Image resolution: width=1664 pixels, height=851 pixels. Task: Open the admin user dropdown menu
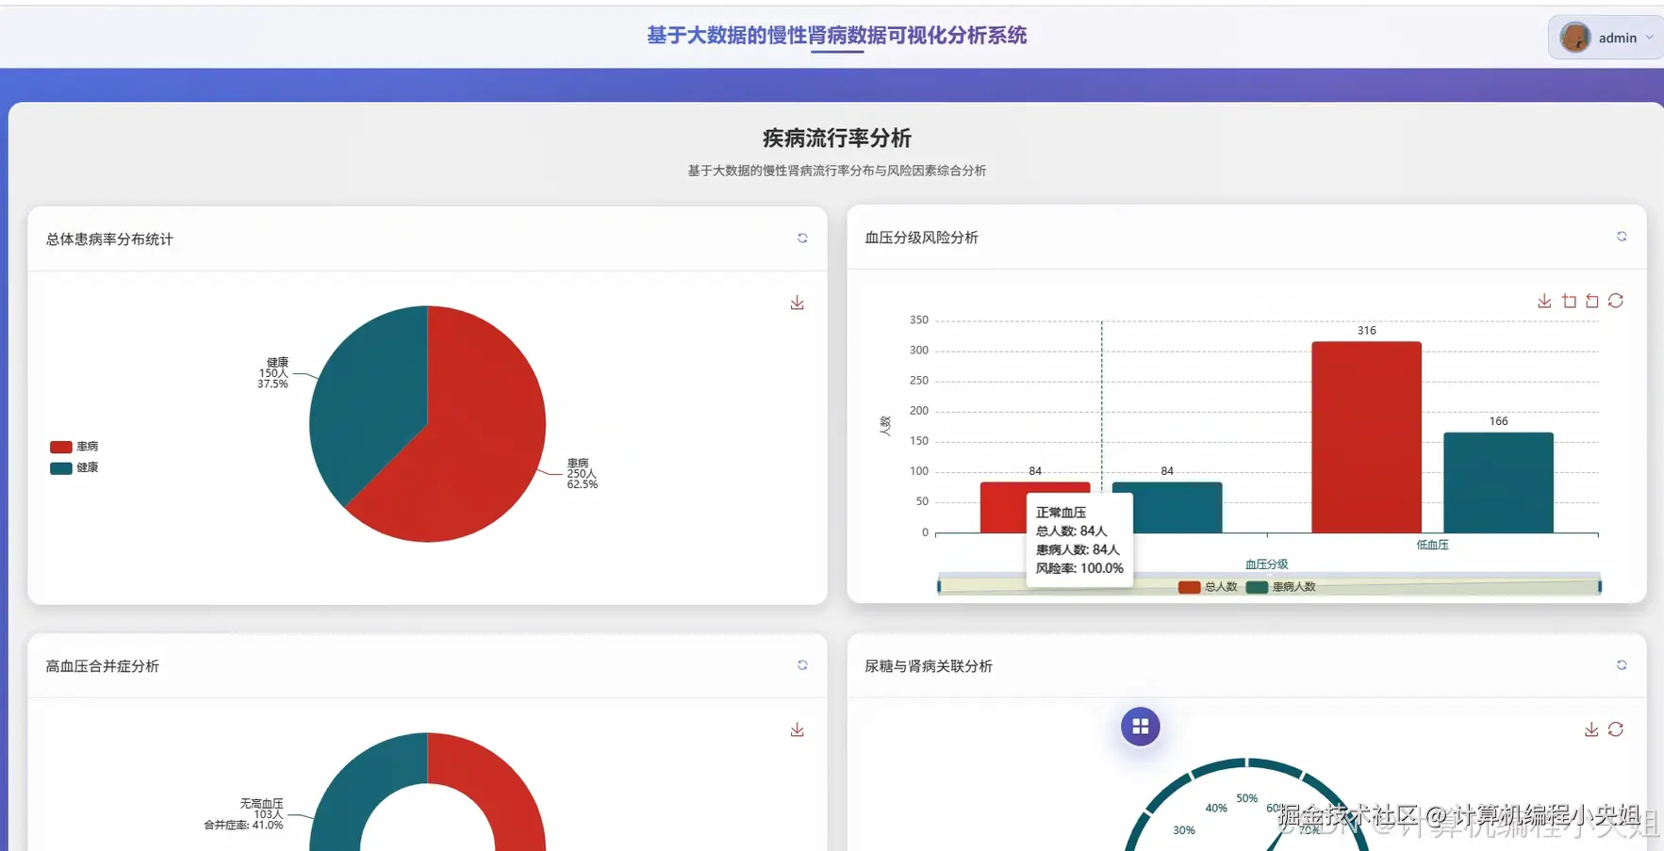pyautogui.click(x=1616, y=38)
